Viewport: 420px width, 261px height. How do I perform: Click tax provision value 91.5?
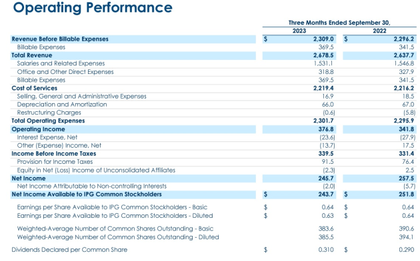[328, 162]
